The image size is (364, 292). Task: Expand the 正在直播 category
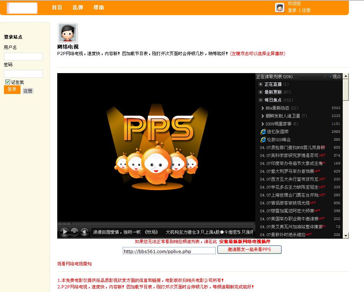click(260, 84)
